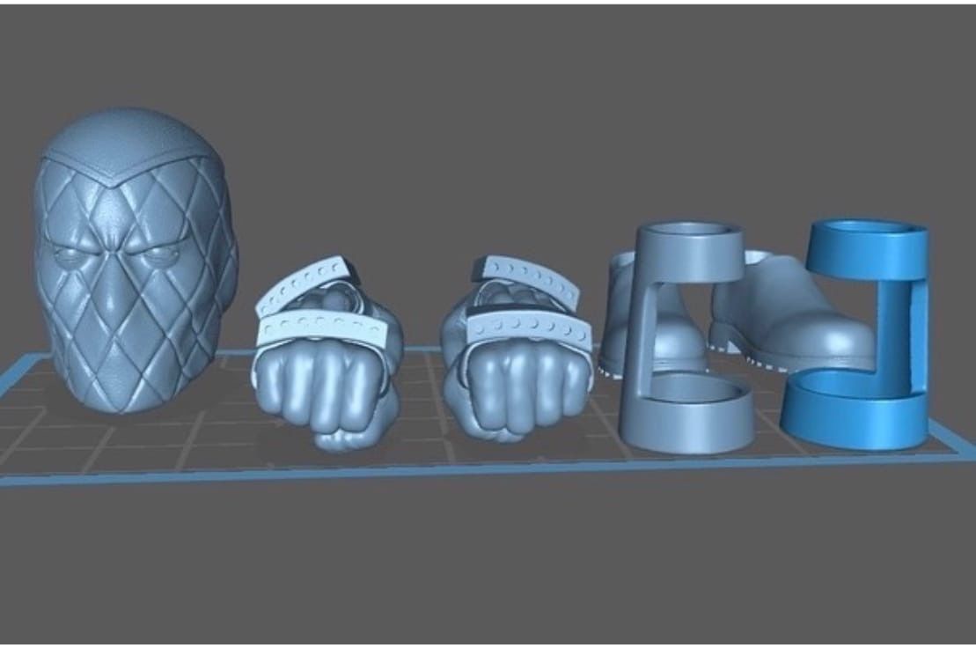This screenshot has height=648, width=976.
Task: Select the quilted mask head model
Action: (x=136, y=261)
